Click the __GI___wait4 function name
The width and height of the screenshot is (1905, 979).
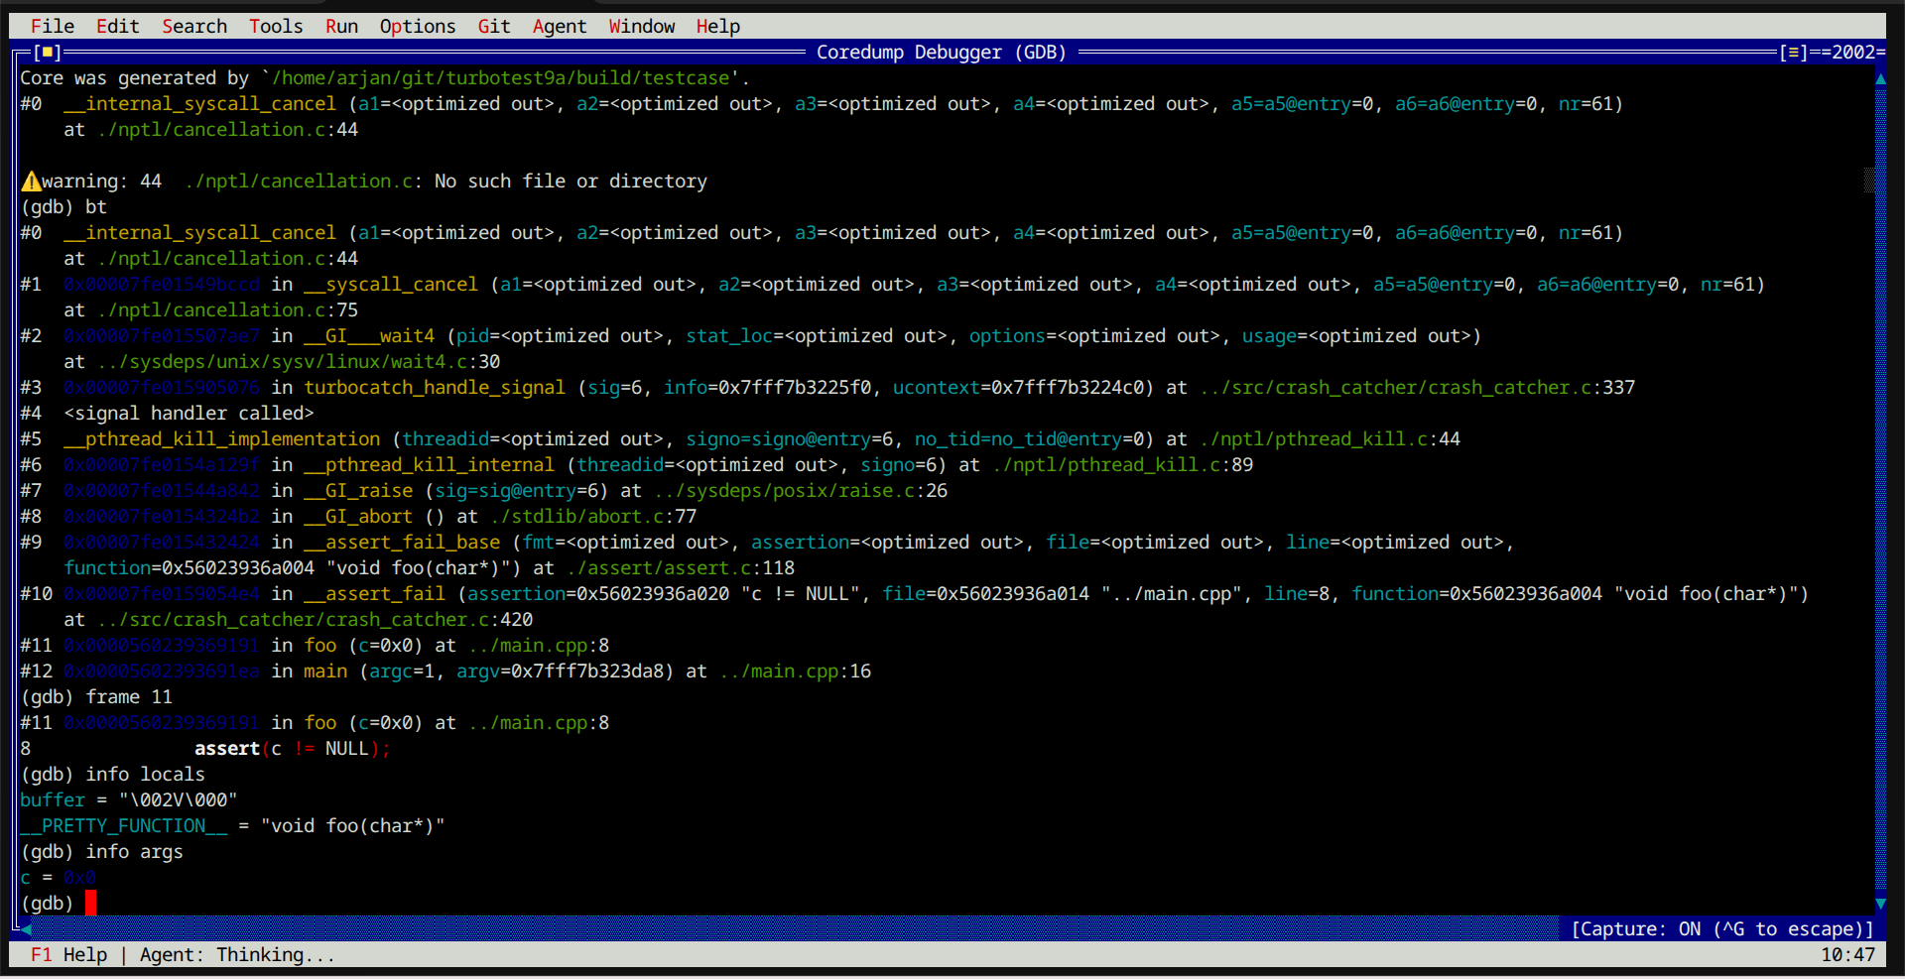(369, 336)
